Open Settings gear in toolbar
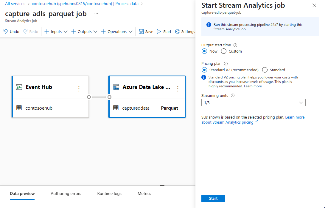Image resolution: width=325 pixels, height=208 pixels. click(x=178, y=31)
